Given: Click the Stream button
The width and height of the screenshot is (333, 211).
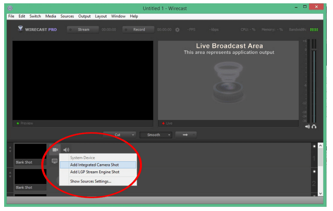Looking at the screenshot, I should pos(83,29).
